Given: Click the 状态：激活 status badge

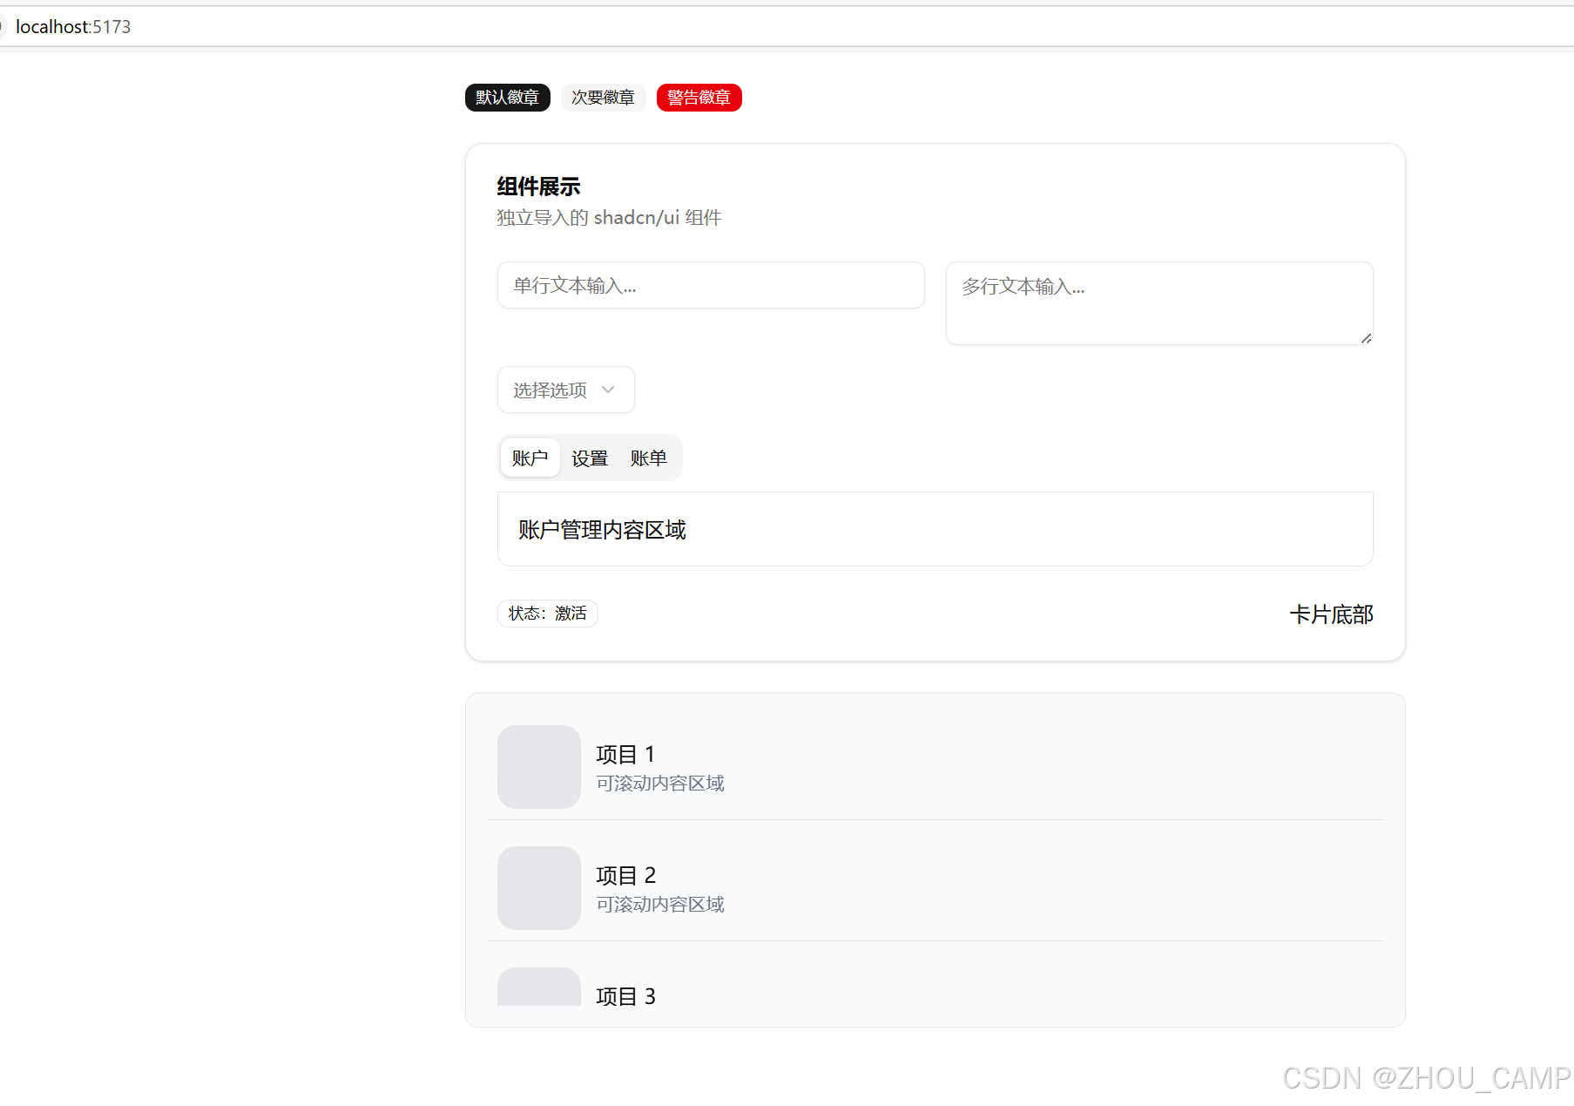Looking at the screenshot, I should pyautogui.click(x=547, y=614).
